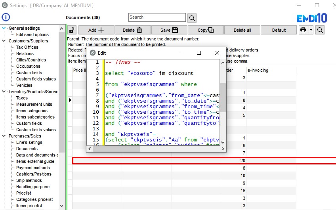336x210 pixels.
Task: Click the Edit dialog title icon
Action: (93, 53)
